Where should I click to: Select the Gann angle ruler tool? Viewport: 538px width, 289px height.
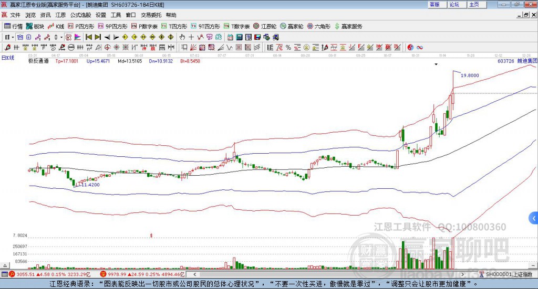[x=98, y=47]
